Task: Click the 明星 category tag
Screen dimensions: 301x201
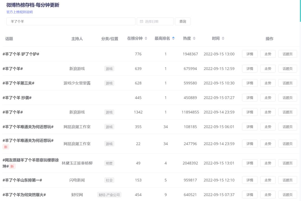Action: [109, 163]
